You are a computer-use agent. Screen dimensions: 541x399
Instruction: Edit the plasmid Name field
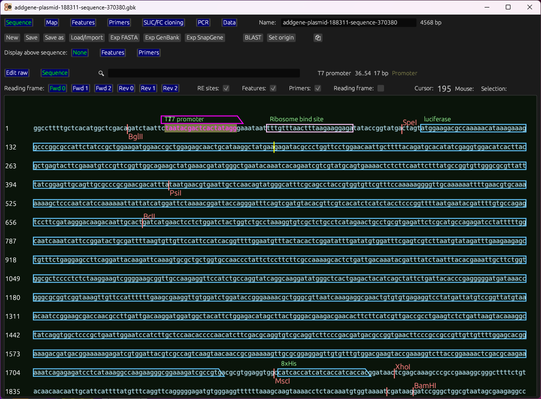[x=348, y=23]
